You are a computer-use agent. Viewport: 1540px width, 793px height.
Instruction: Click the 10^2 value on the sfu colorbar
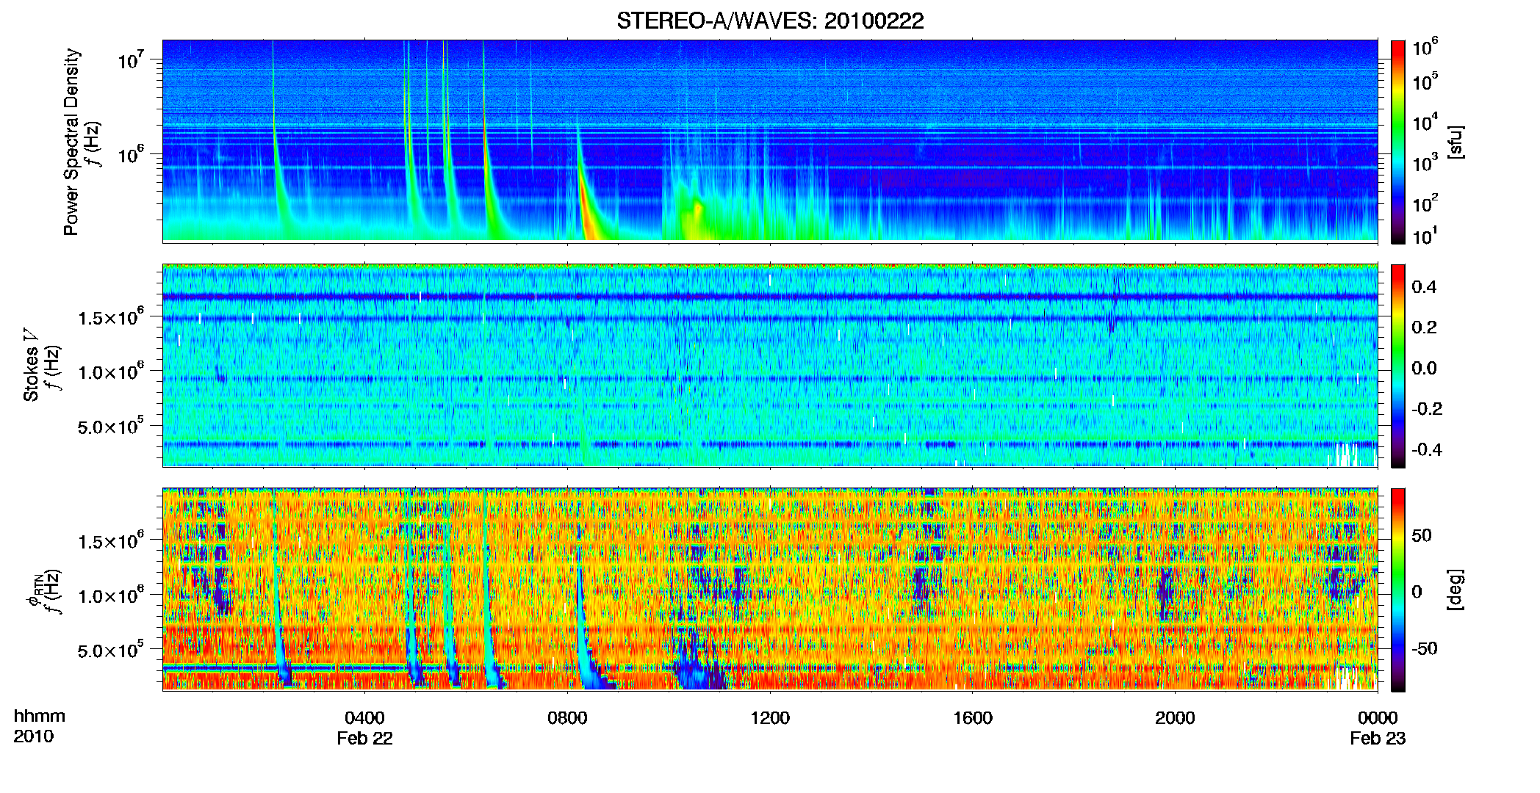1425,203
